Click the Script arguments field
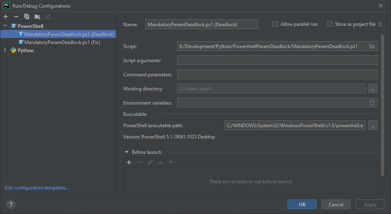The image size is (391, 214). point(277,60)
